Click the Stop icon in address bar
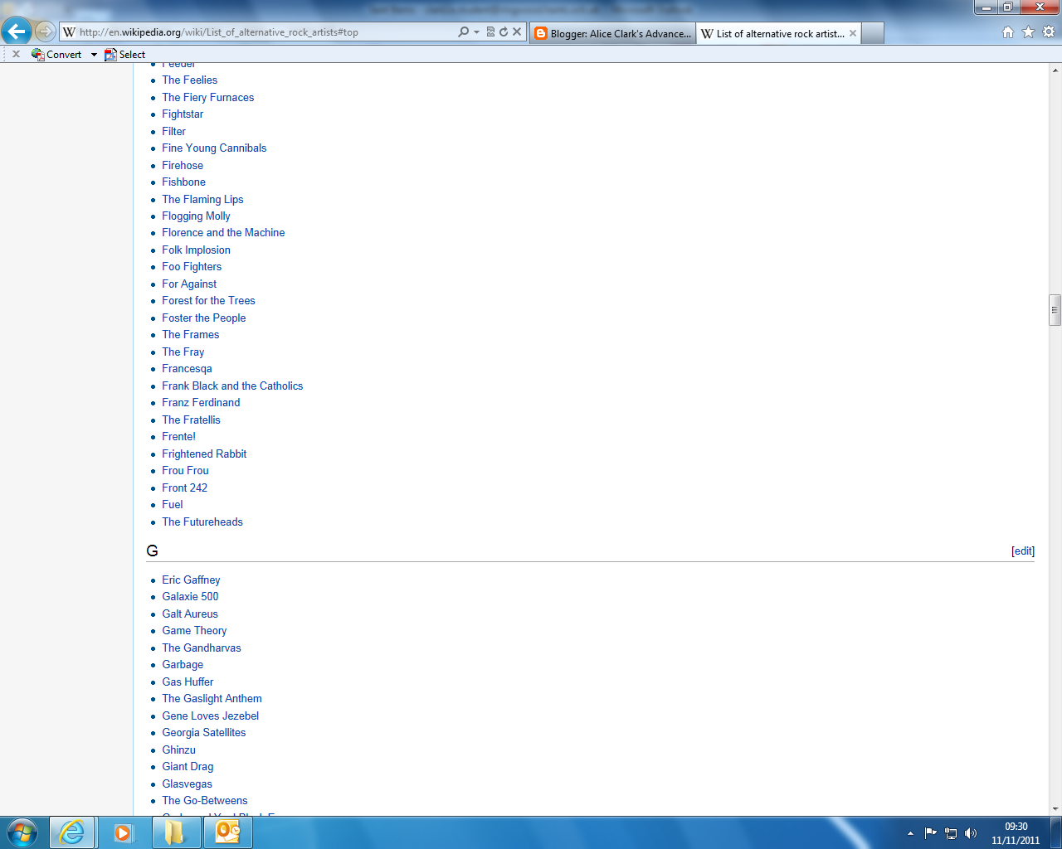The width and height of the screenshot is (1062, 849). point(517,32)
